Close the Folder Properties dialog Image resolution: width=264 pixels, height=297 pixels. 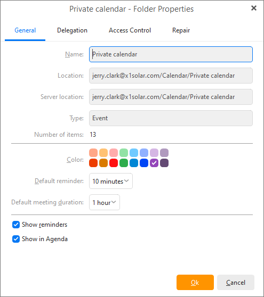pos(253,8)
